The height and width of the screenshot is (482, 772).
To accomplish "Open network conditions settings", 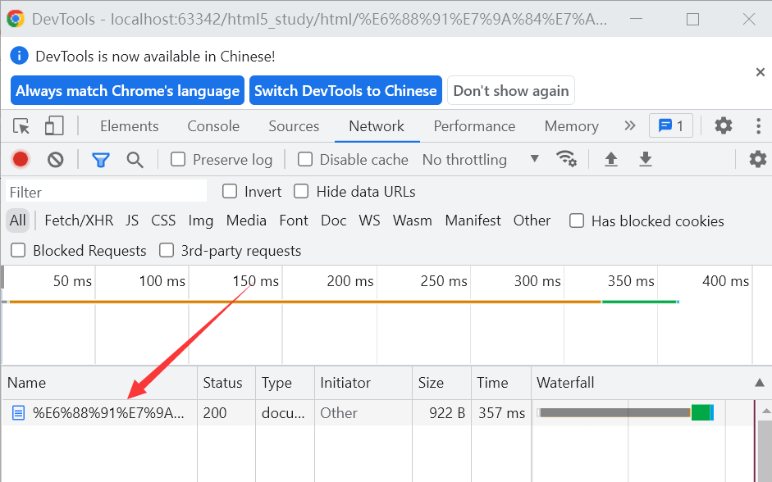I will tap(567, 160).
